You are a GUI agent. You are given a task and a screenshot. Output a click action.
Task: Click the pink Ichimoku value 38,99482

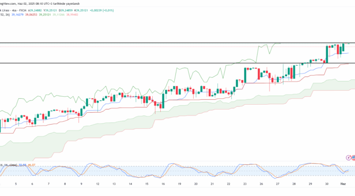click(72, 14)
